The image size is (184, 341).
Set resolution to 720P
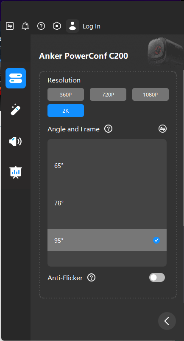[108, 94]
